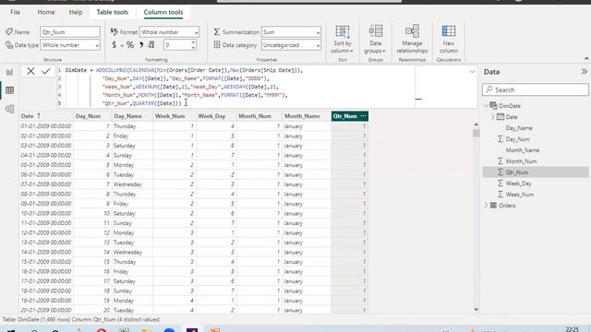Click status bar table info text
This screenshot has width=591, height=332.
pos(80,320)
